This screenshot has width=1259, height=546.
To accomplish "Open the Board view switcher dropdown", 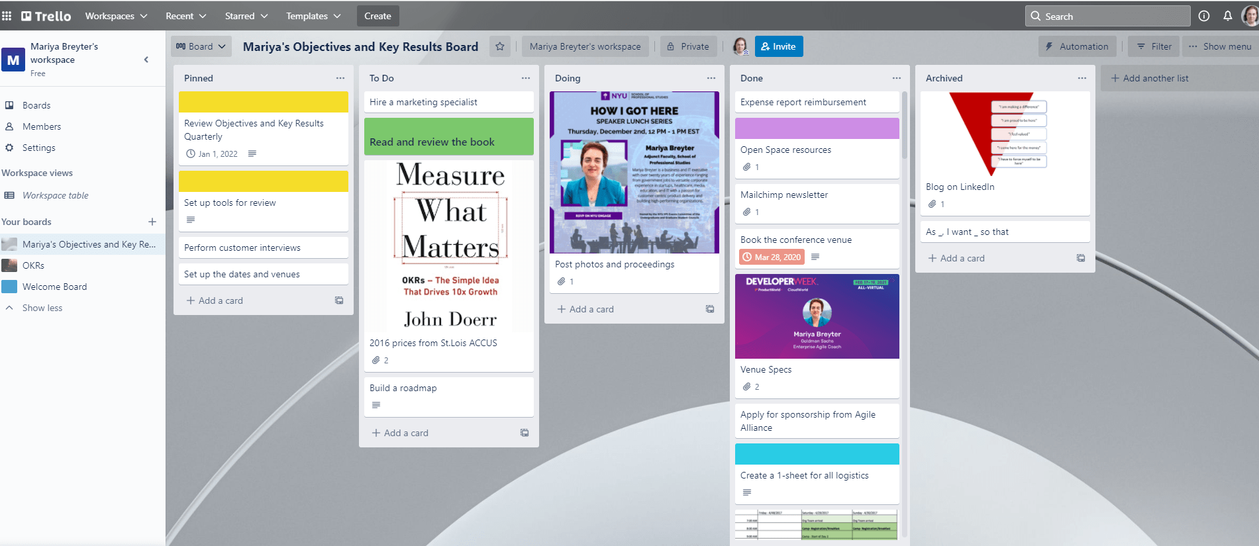I will [201, 46].
